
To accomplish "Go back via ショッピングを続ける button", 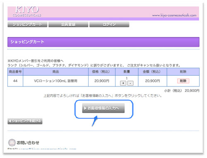I will [25, 121].
